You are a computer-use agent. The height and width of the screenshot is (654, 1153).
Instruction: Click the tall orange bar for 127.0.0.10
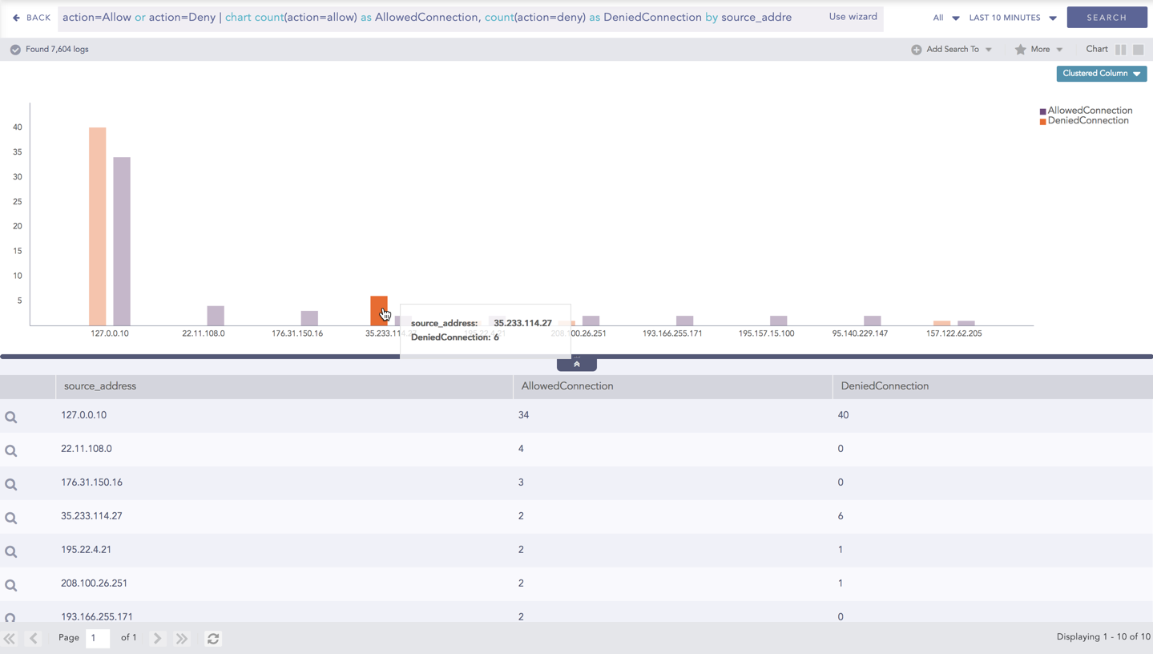point(97,226)
